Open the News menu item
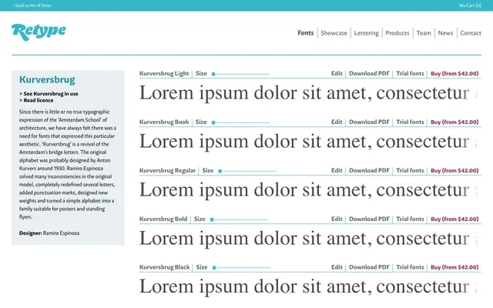 tap(445, 33)
